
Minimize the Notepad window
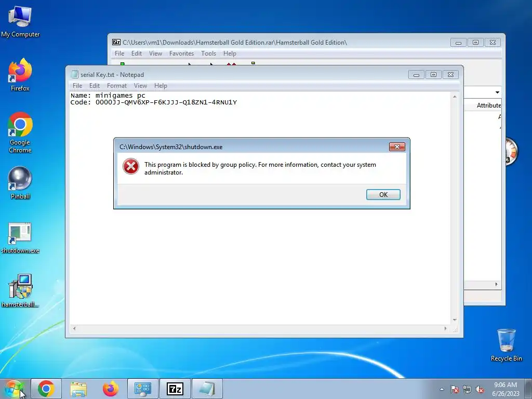416,75
